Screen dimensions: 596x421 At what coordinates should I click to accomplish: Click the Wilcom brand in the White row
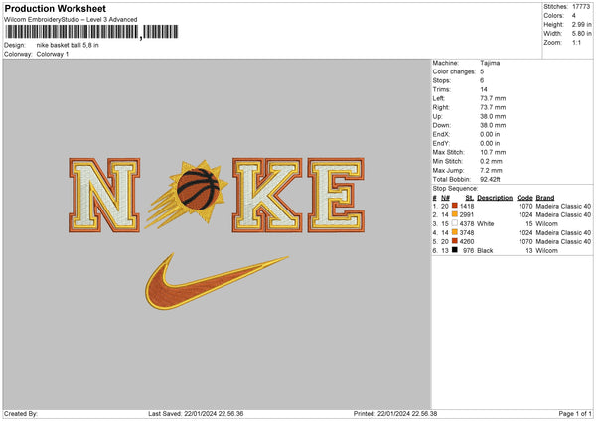[x=547, y=224]
